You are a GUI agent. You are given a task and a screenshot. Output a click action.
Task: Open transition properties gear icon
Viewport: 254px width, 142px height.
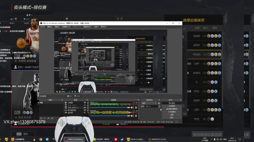click(x=159, y=103)
